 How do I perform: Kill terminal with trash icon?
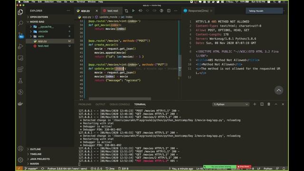coord(269,104)
